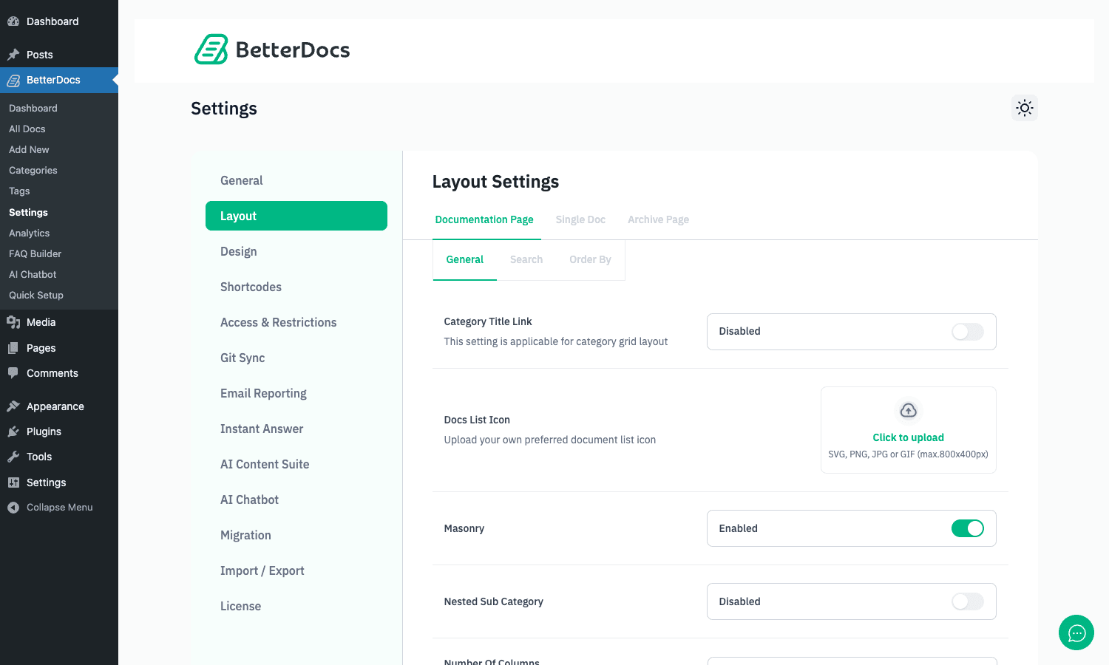This screenshot has height=665, width=1109.
Task: Open Email Reporting settings section
Action: [296, 393]
